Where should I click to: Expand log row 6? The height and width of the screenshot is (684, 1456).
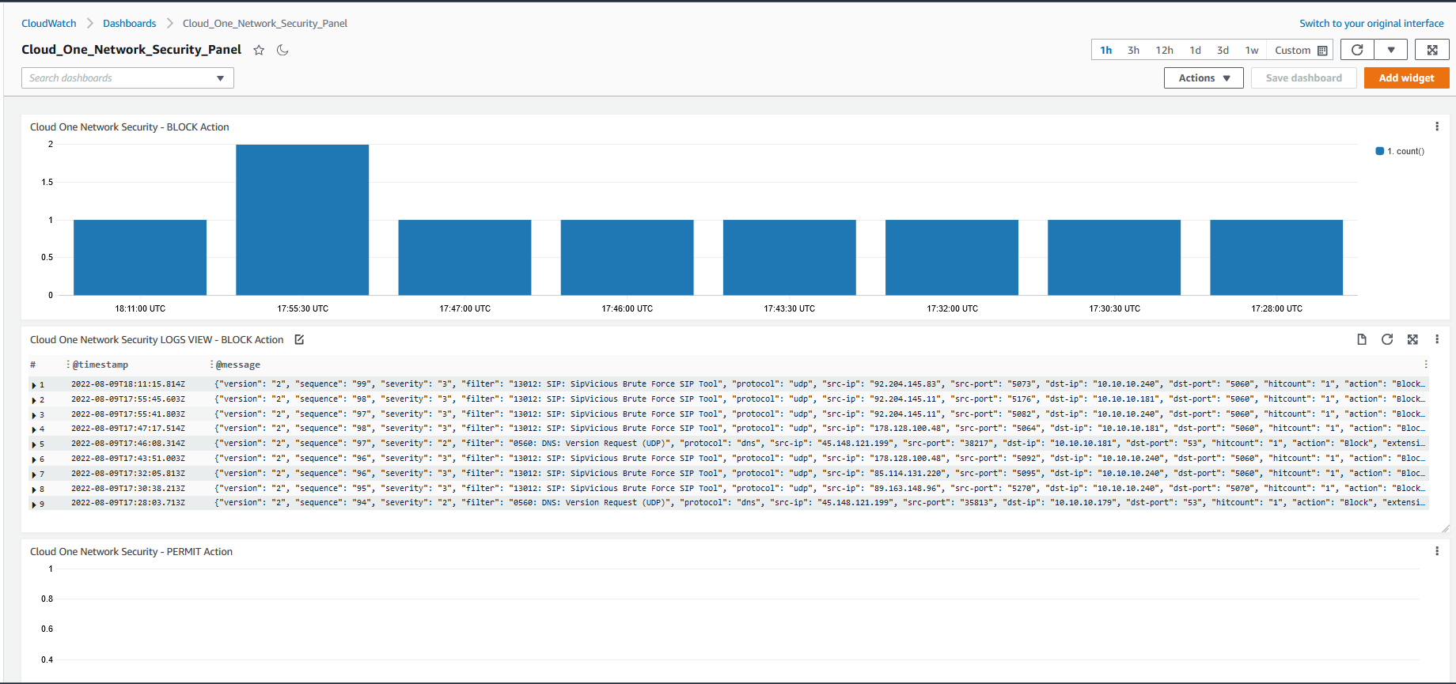tap(34, 459)
